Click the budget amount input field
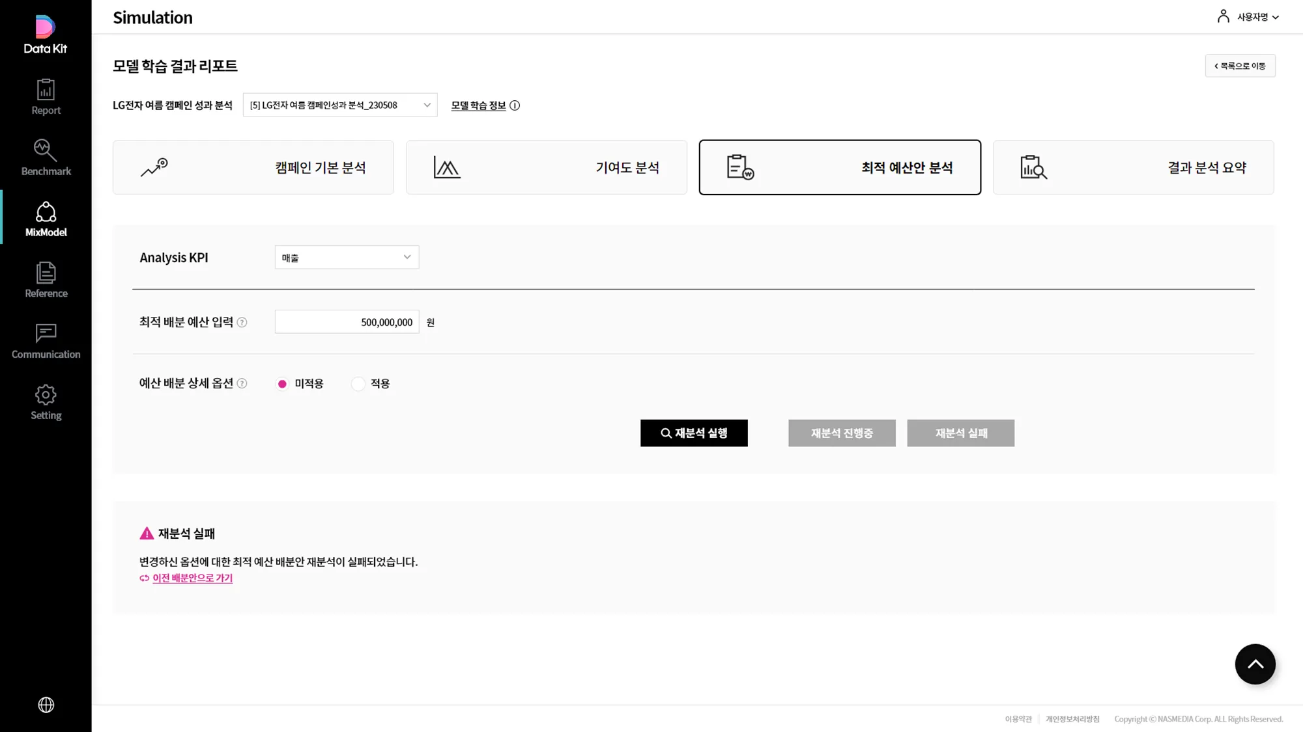 tap(347, 322)
